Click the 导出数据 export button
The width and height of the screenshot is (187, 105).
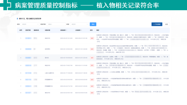157,24
